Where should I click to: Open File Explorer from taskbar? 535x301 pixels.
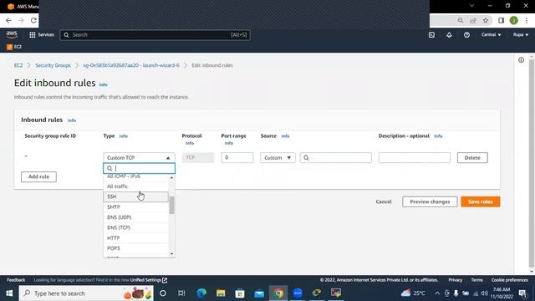click(x=221, y=293)
